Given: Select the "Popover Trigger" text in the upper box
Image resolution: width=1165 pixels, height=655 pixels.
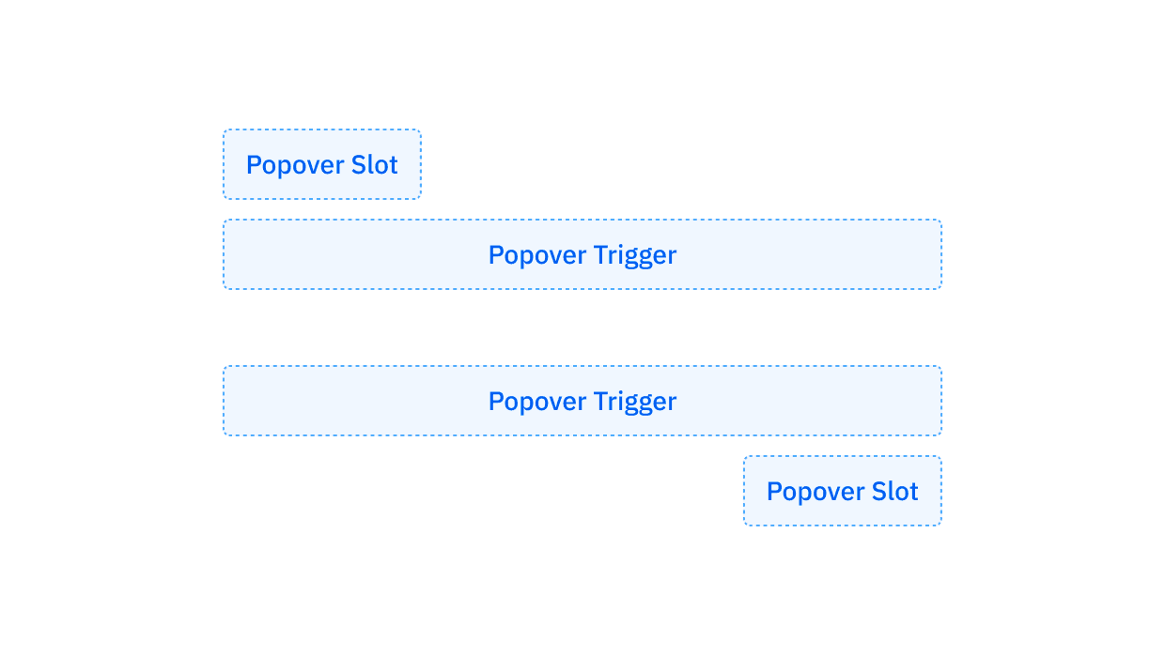Looking at the screenshot, I should (x=582, y=254).
